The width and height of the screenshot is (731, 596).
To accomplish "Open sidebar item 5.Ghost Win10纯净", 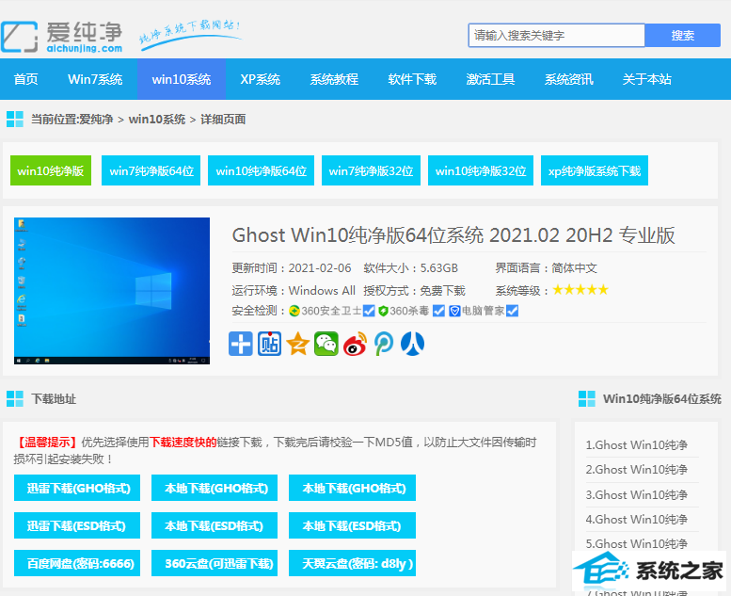I will [637, 543].
